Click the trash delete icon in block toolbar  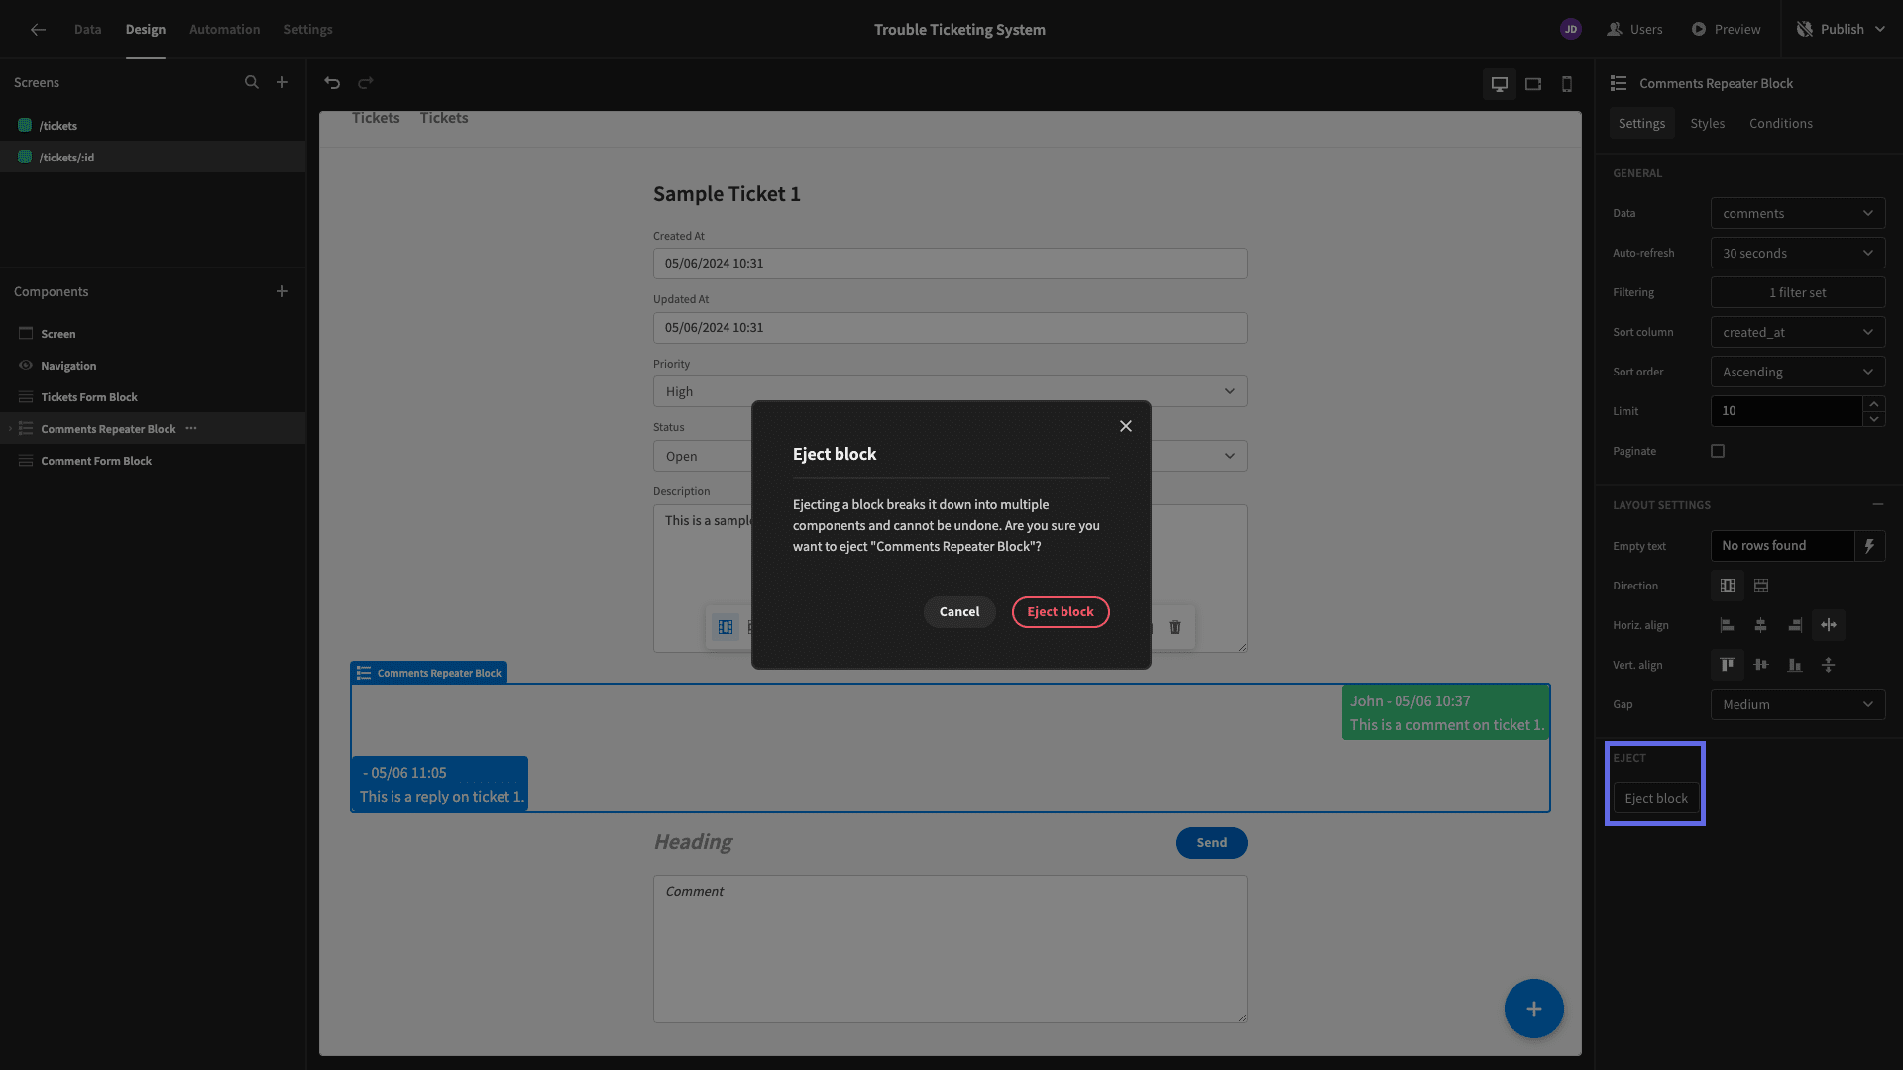pos(1175,627)
